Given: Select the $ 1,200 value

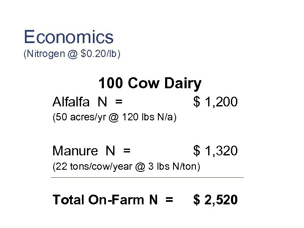Looking at the screenshot, I should click(215, 102).
